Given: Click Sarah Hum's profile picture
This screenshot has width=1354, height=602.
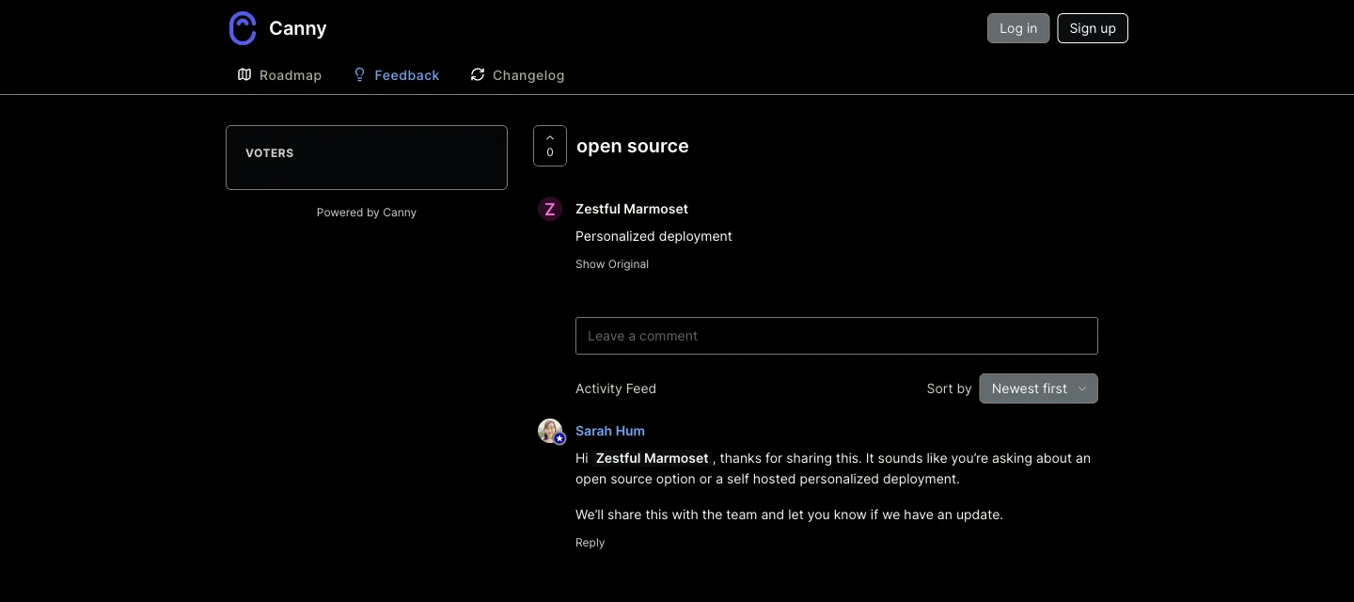Looking at the screenshot, I should (x=550, y=431).
